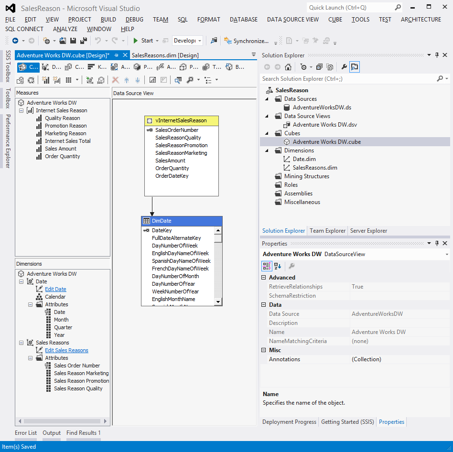
Task: Toggle pin on Adventure Works DW.cube tab
Action: point(116,55)
